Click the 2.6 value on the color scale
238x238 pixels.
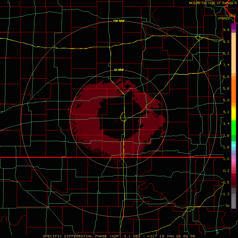(226, 136)
